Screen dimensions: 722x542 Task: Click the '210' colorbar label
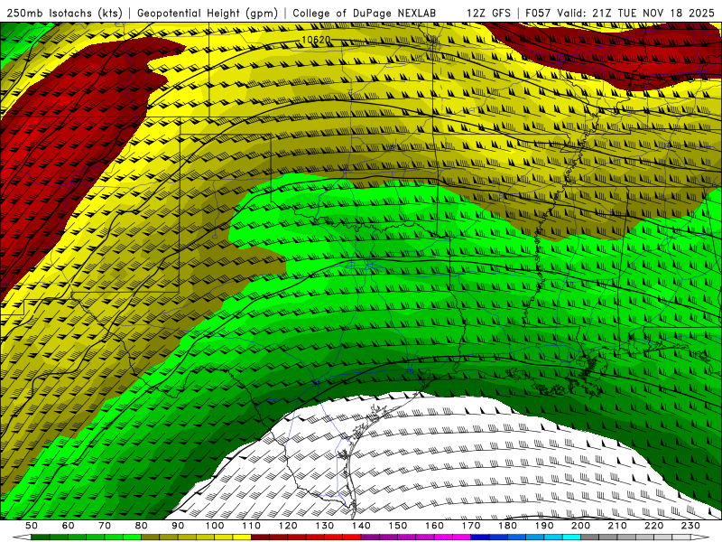click(617, 526)
